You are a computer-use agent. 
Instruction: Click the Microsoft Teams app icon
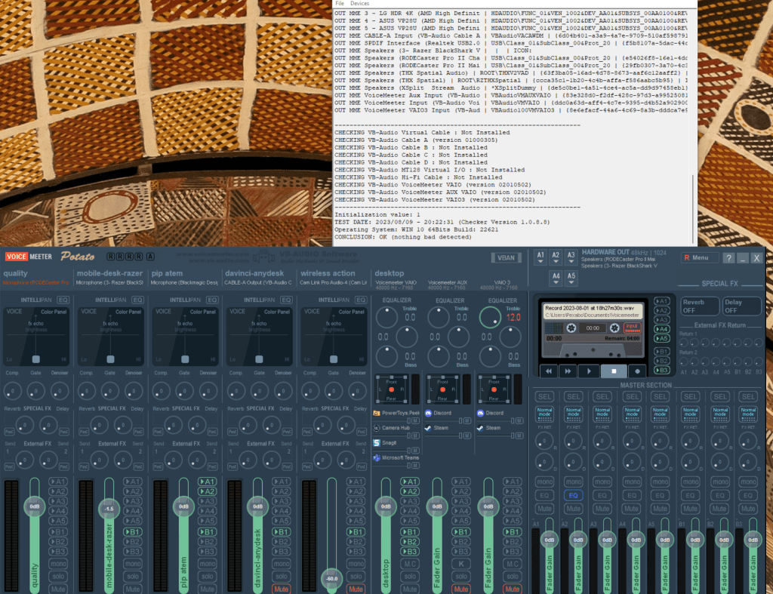tap(377, 458)
